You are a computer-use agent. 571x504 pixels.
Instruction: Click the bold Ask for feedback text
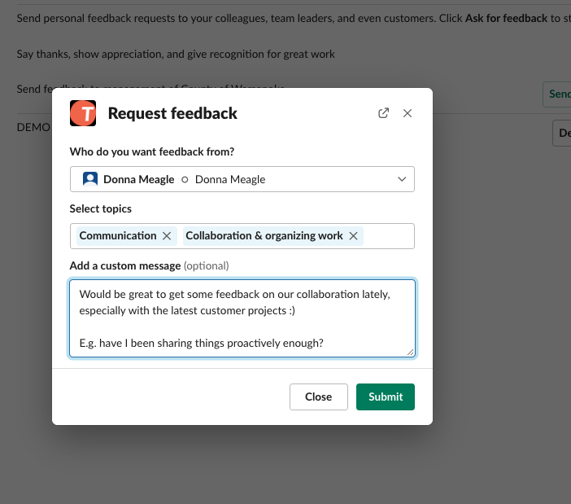506,18
